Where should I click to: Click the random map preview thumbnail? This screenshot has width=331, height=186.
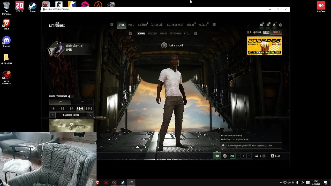[71, 125]
